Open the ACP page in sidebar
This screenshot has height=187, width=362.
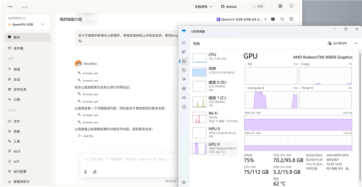[x=28, y=161]
